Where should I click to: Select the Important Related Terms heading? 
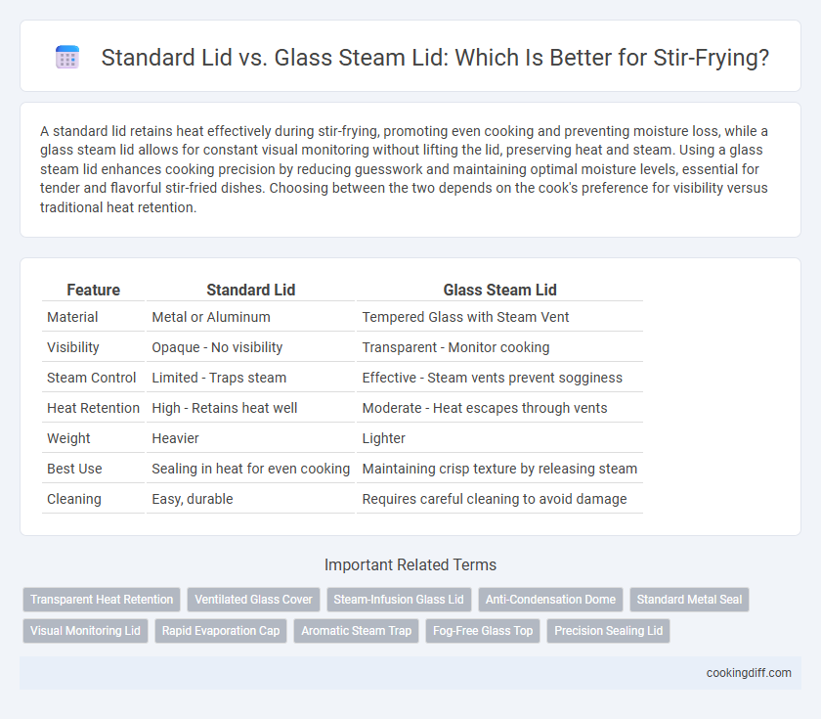pyautogui.click(x=410, y=565)
